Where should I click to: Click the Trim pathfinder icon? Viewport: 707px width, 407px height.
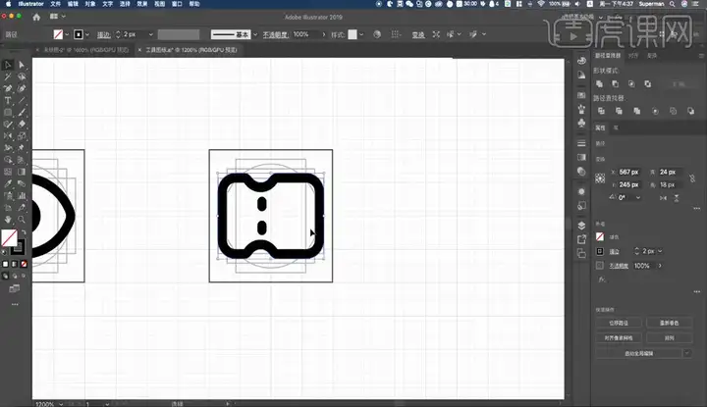[619, 111]
